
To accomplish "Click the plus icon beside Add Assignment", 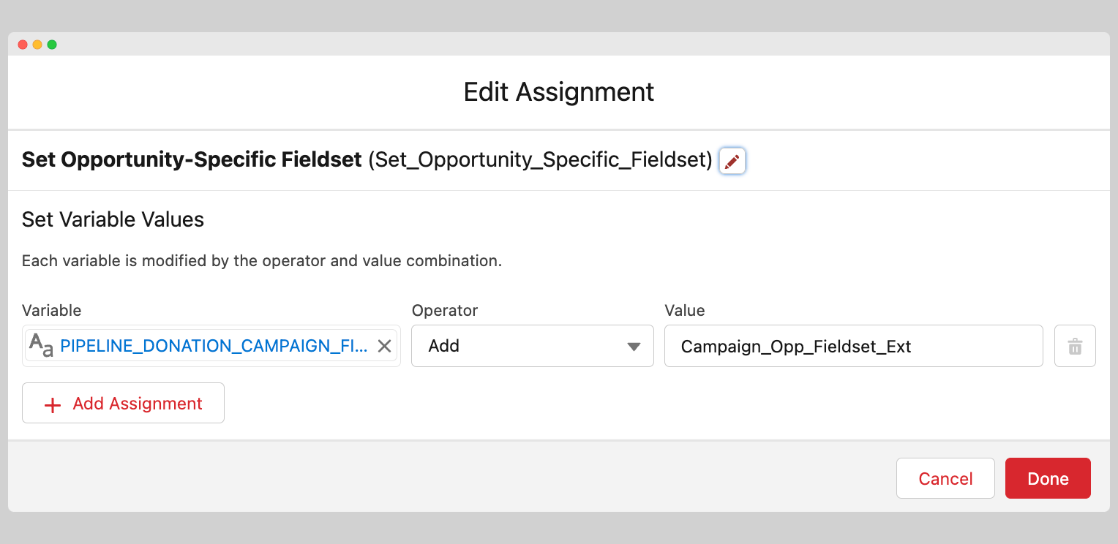I will click(53, 404).
